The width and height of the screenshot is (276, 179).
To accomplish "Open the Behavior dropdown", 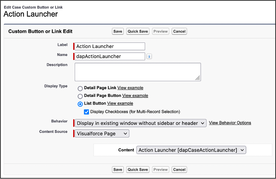I will coord(140,123).
